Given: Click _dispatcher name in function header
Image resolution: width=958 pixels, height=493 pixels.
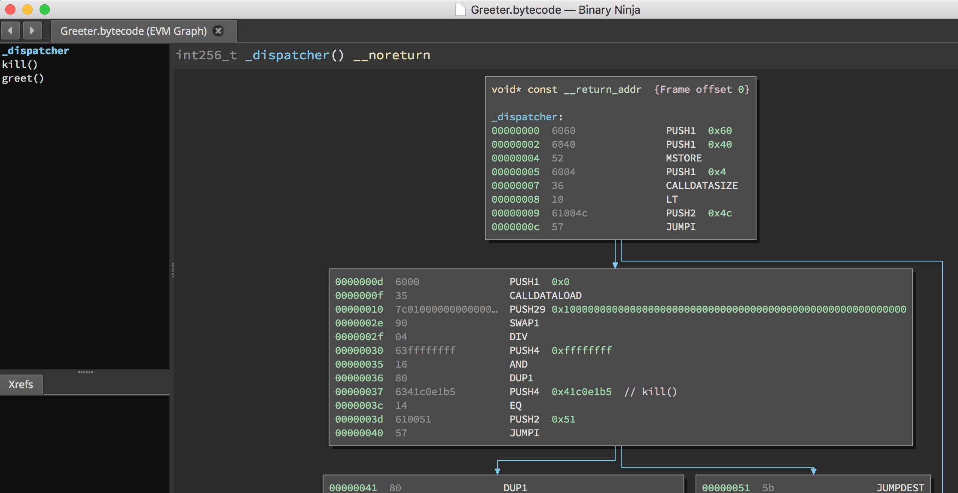Looking at the screenshot, I should (x=287, y=55).
